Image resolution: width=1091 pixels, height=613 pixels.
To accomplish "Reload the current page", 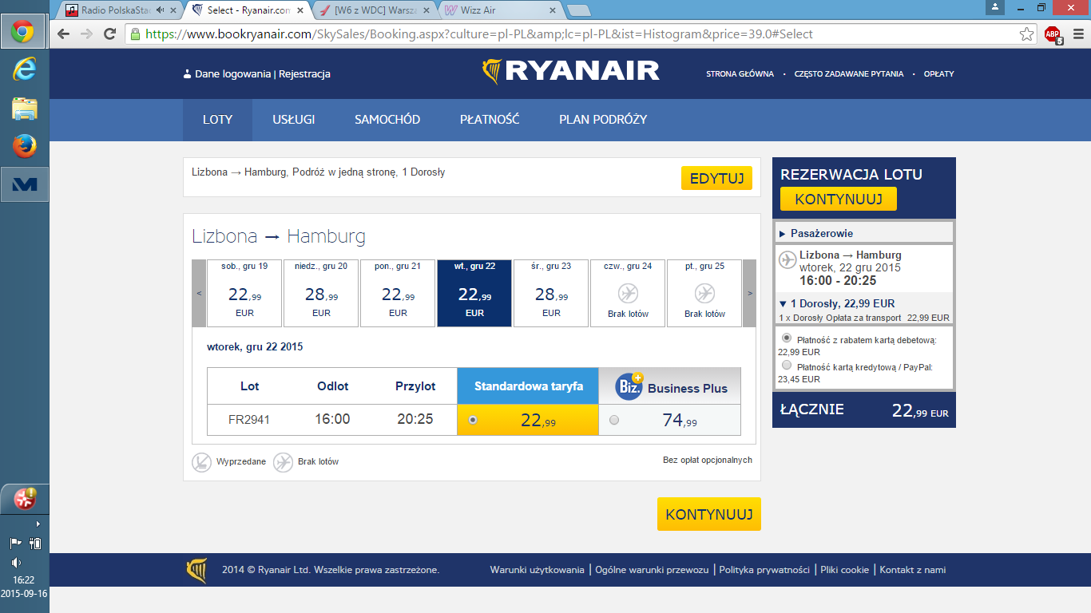I will click(110, 34).
